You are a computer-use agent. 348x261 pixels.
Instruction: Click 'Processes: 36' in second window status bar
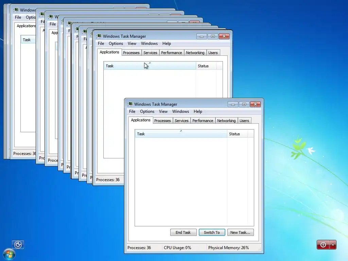108,180
